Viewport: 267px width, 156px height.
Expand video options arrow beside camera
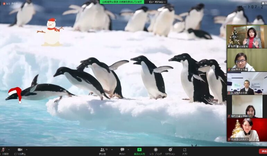[26, 149]
